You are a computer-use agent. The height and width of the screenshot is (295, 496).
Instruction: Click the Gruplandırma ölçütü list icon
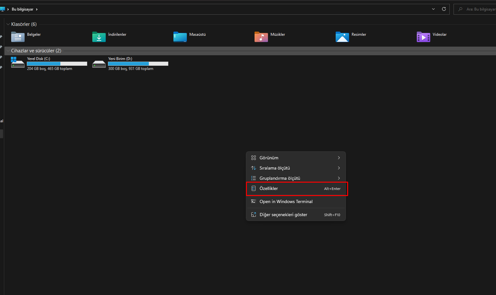point(254,178)
